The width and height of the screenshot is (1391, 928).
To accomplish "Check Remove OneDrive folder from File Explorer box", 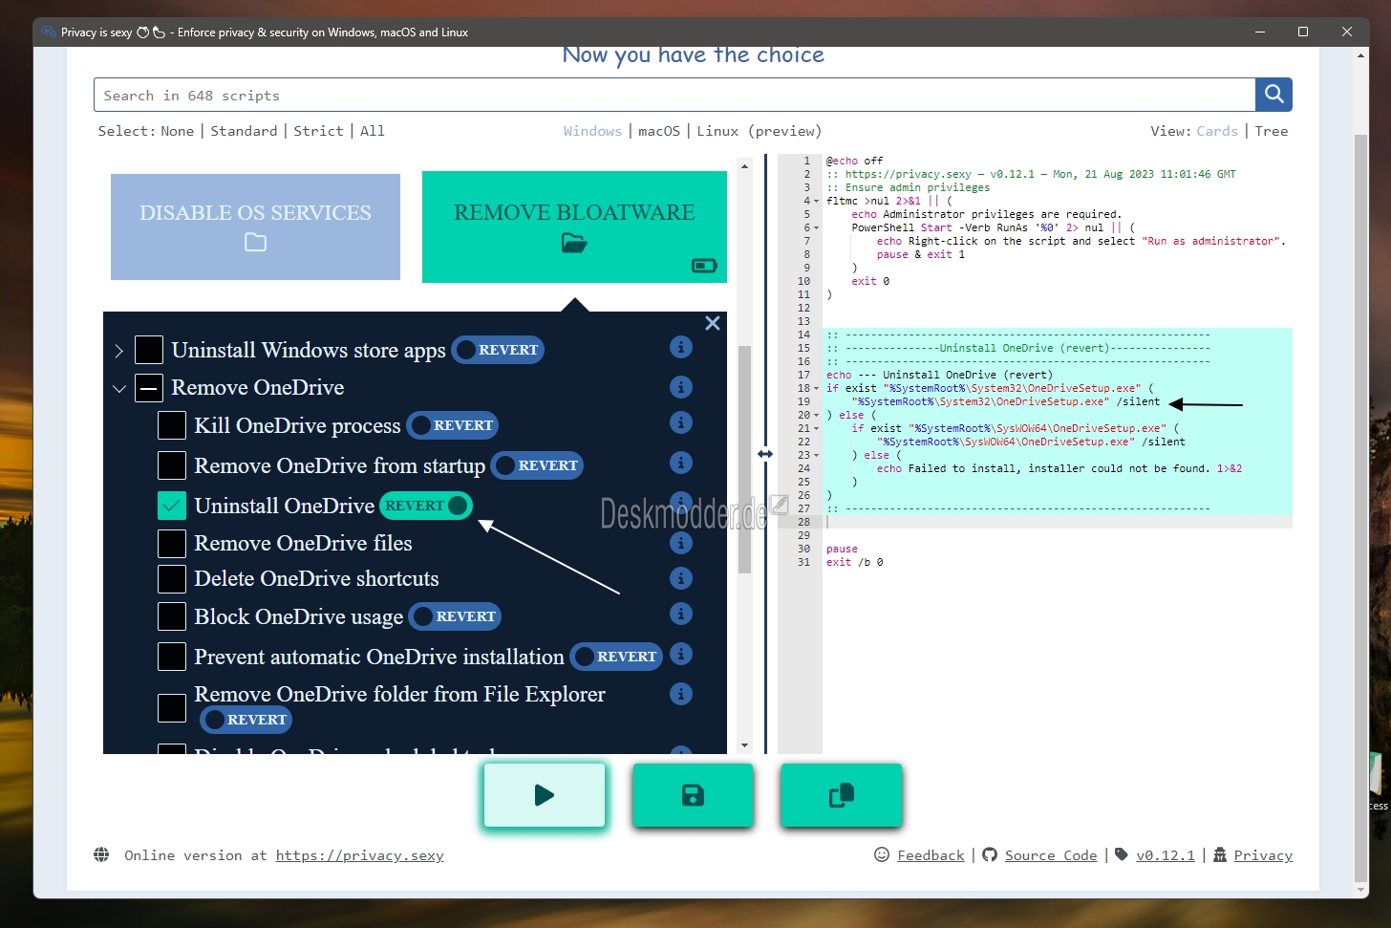I will coord(172,708).
